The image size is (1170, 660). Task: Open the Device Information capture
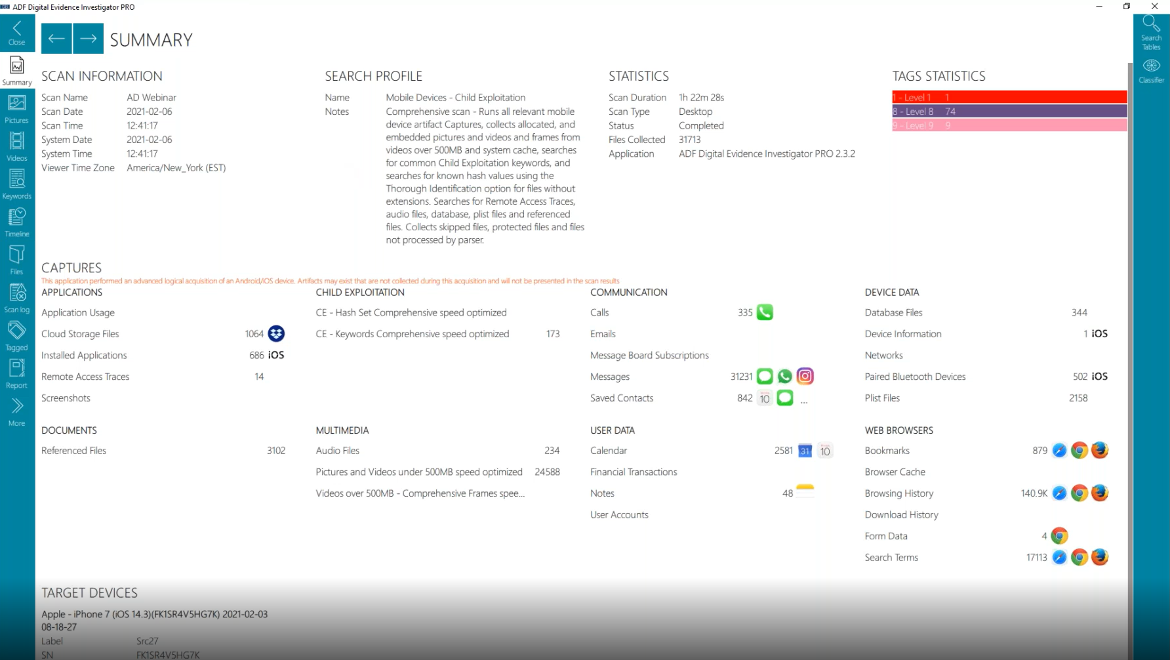(903, 334)
